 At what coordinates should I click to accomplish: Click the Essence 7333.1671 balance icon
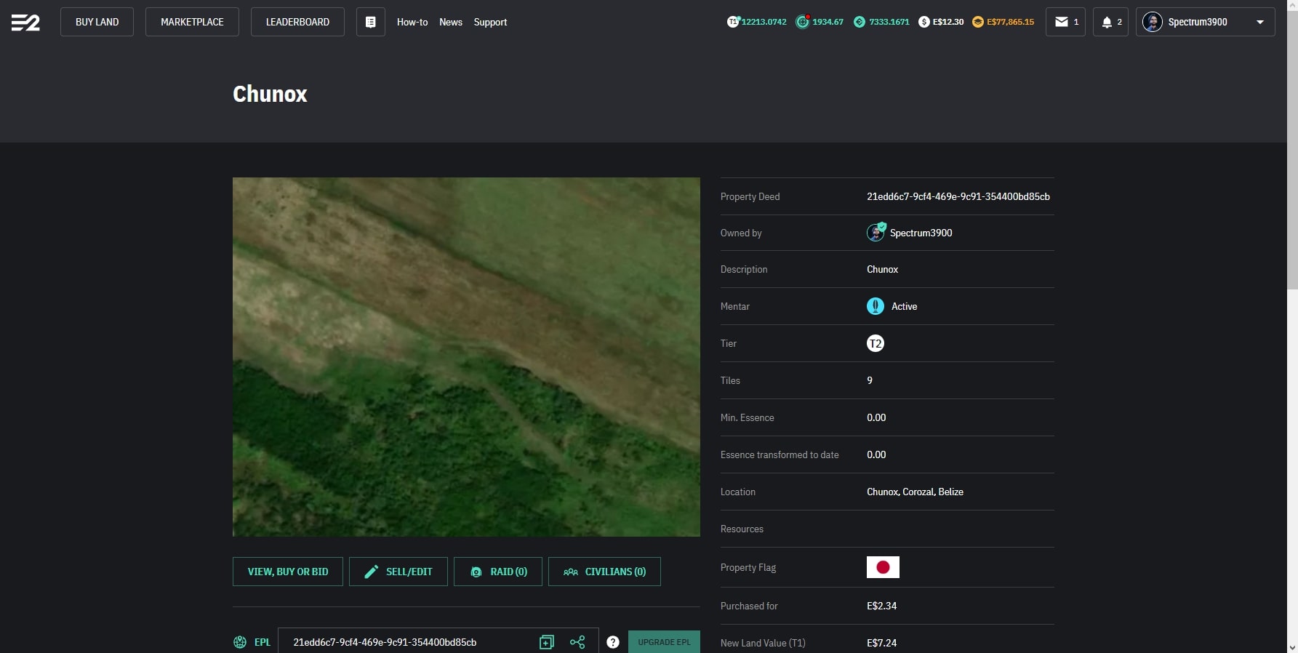point(860,22)
